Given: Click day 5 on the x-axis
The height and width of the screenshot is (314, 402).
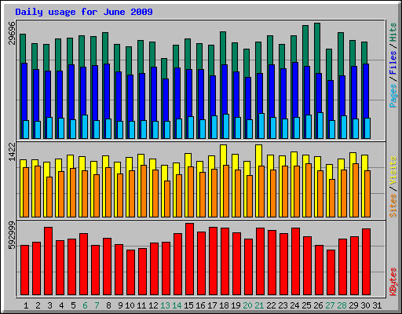Looking at the screenshot, I should pos(73,305).
